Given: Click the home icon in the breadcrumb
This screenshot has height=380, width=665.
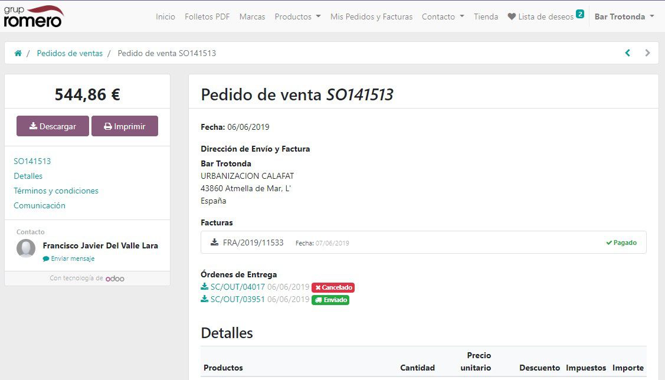Looking at the screenshot, I should 17,53.
